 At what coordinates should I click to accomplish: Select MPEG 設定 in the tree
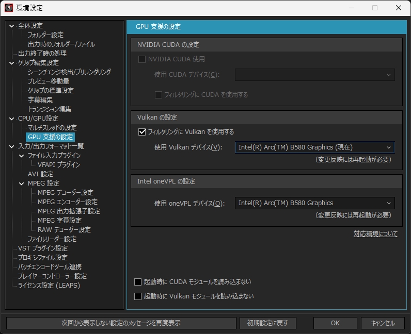43,183
